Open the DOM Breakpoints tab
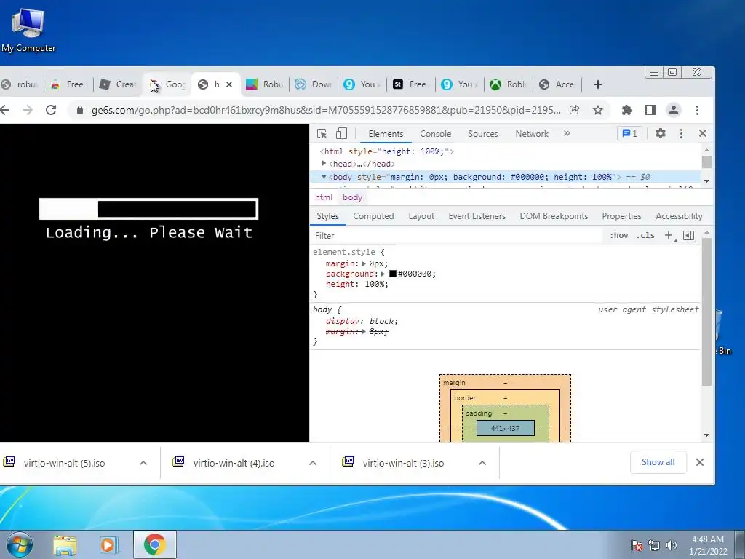This screenshot has width=745, height=559. [554, 216]
